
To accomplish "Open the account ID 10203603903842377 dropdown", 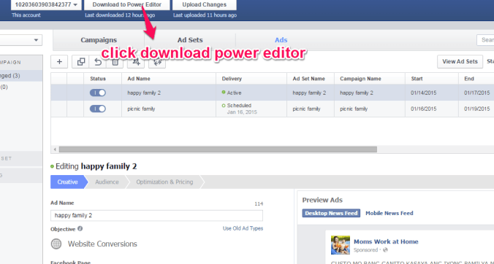I will click(46, 4).
